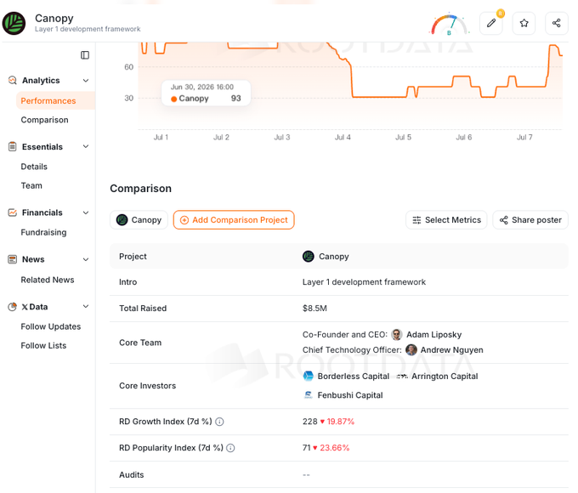Open Follow Lists under X Data
The width and height of the screenshot is (578, 493).
[43, 345]
